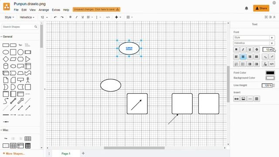Viewport: 279px width, 157px height.
Task: Select the cylinder shape in General palette
Action: click(x=6, y=66)
